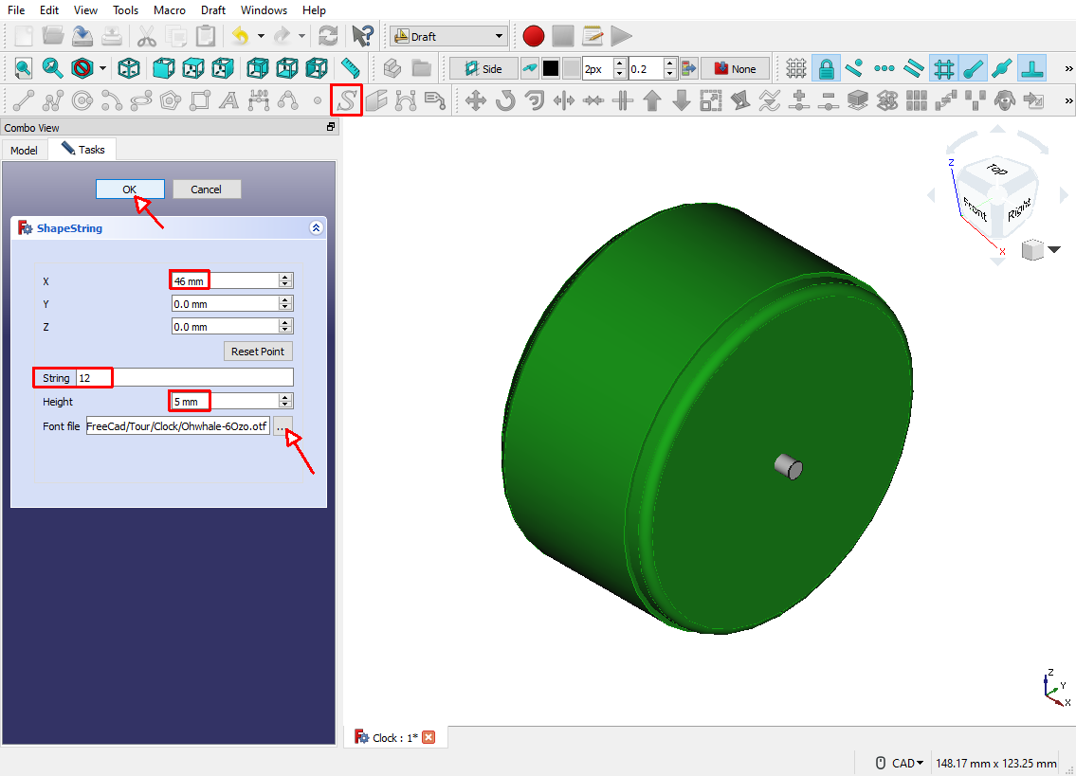Click the Side working plane button
The image size is (1076, 776).
[483, 68]
